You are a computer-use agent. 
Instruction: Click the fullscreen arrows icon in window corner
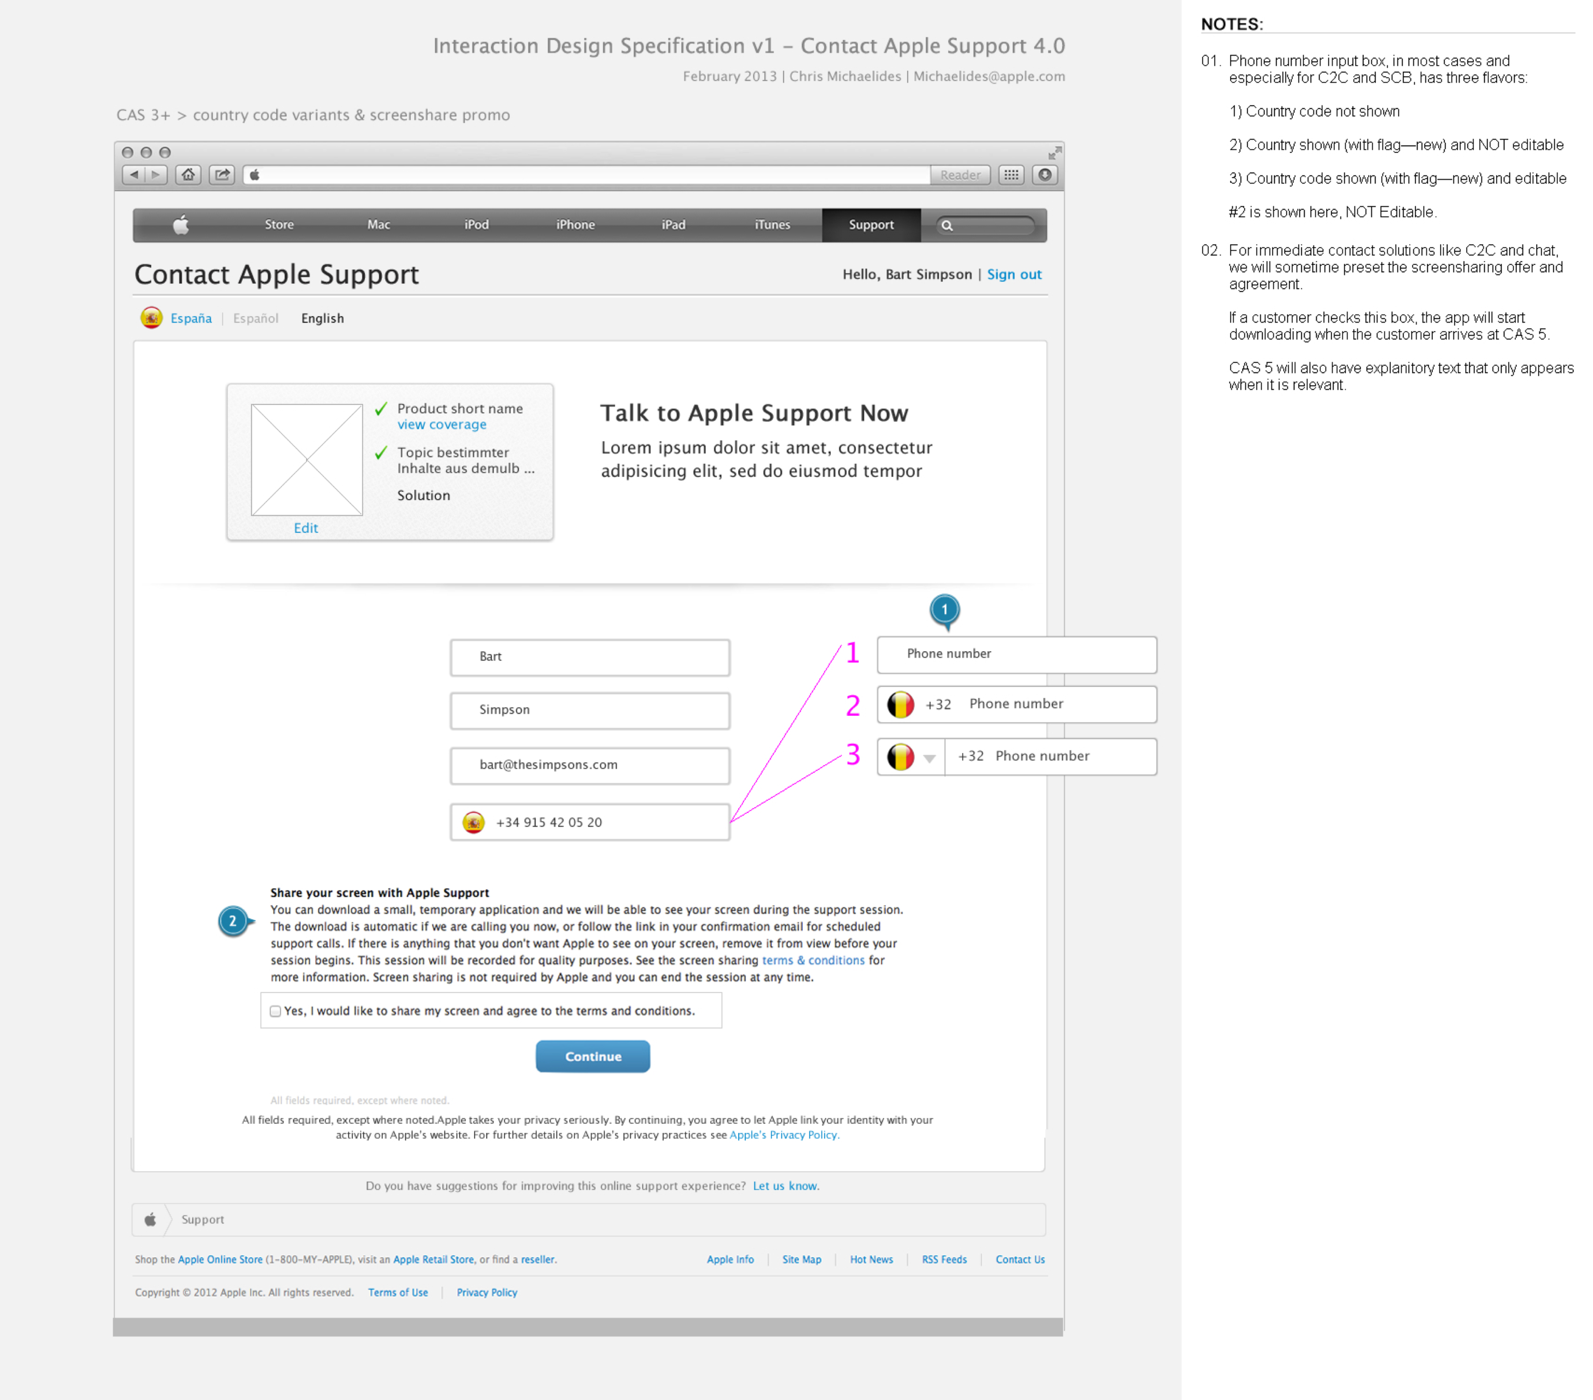1054,153
